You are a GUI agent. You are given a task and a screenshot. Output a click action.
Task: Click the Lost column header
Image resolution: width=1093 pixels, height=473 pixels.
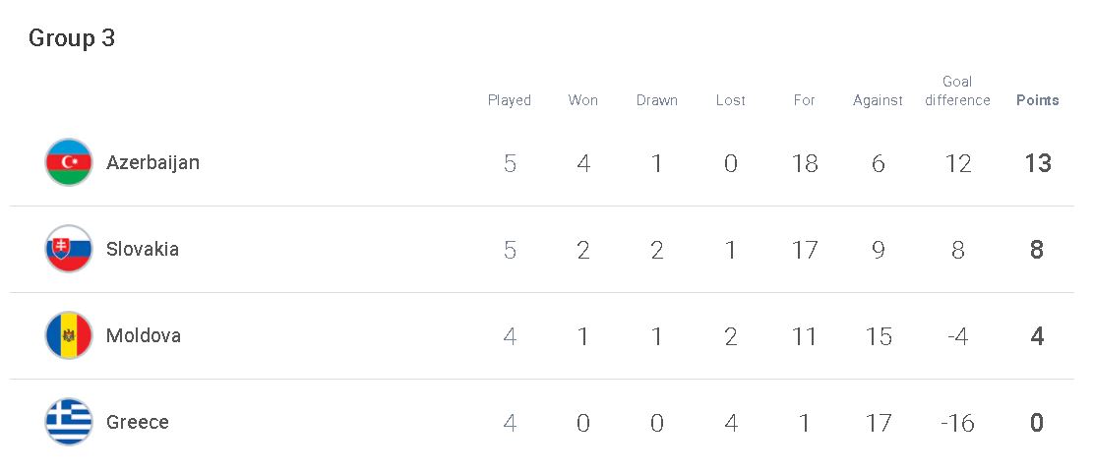click(x=731, y=100)
